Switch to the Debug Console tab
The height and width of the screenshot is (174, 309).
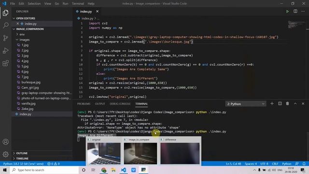tap(120, 104)
